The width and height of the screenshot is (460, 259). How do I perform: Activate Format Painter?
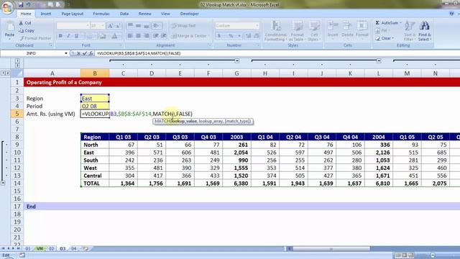click(x=35, y=38)
